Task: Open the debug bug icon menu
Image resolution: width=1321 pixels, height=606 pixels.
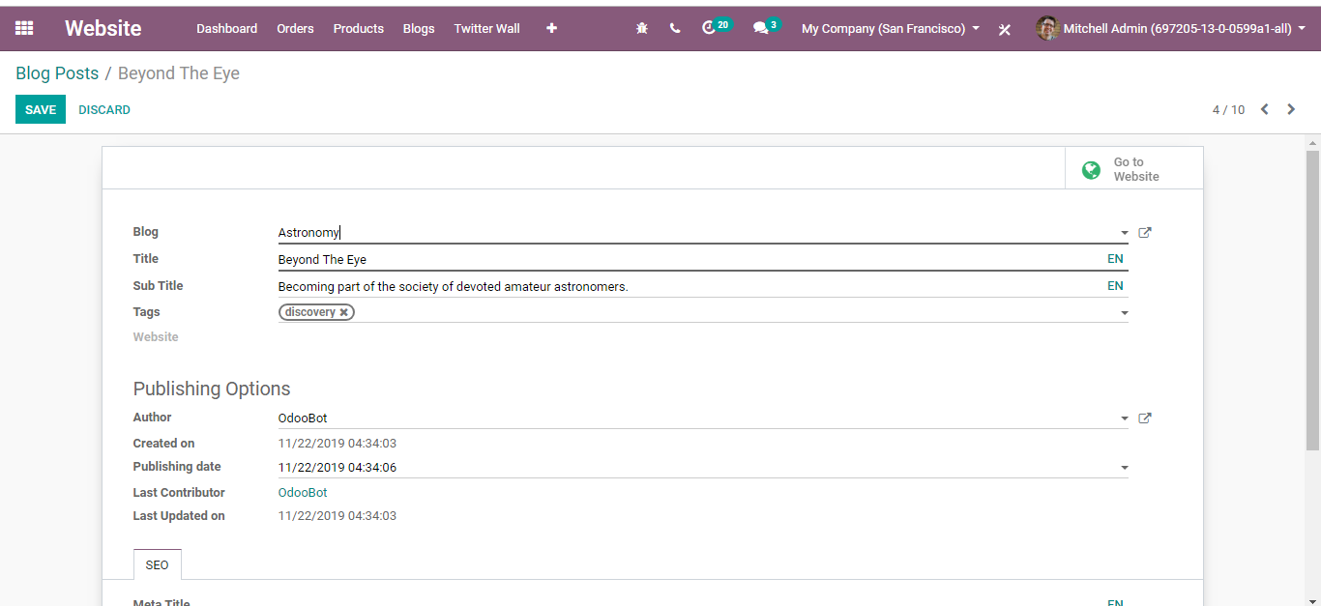Action: tap(642, 28)
